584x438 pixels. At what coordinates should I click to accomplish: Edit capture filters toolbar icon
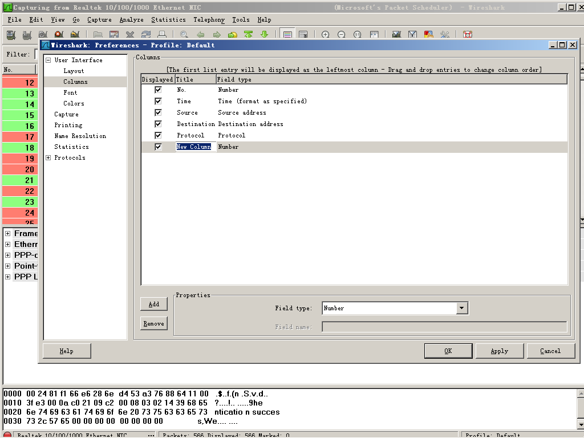tap(396, 35)
